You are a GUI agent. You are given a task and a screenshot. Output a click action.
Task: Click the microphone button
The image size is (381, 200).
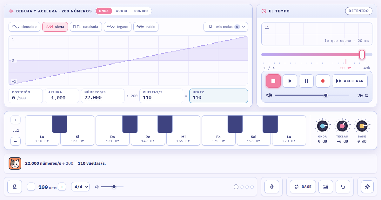tap(272, 187)
